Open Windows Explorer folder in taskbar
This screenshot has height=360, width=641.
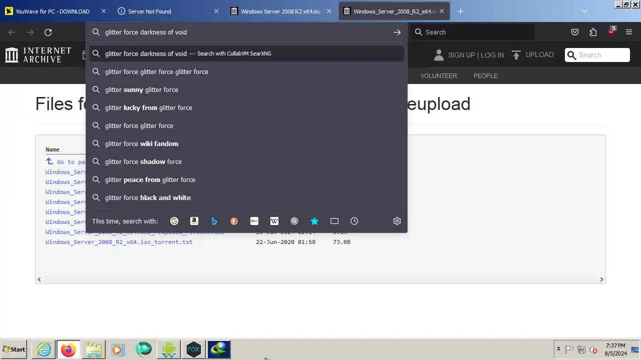94,349
